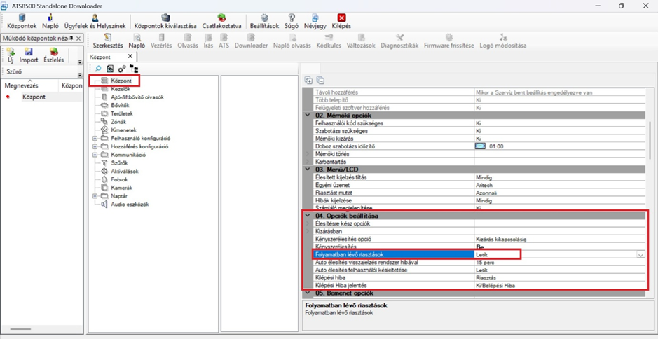Click the Súgó help icon

click(x=292, y=18)
